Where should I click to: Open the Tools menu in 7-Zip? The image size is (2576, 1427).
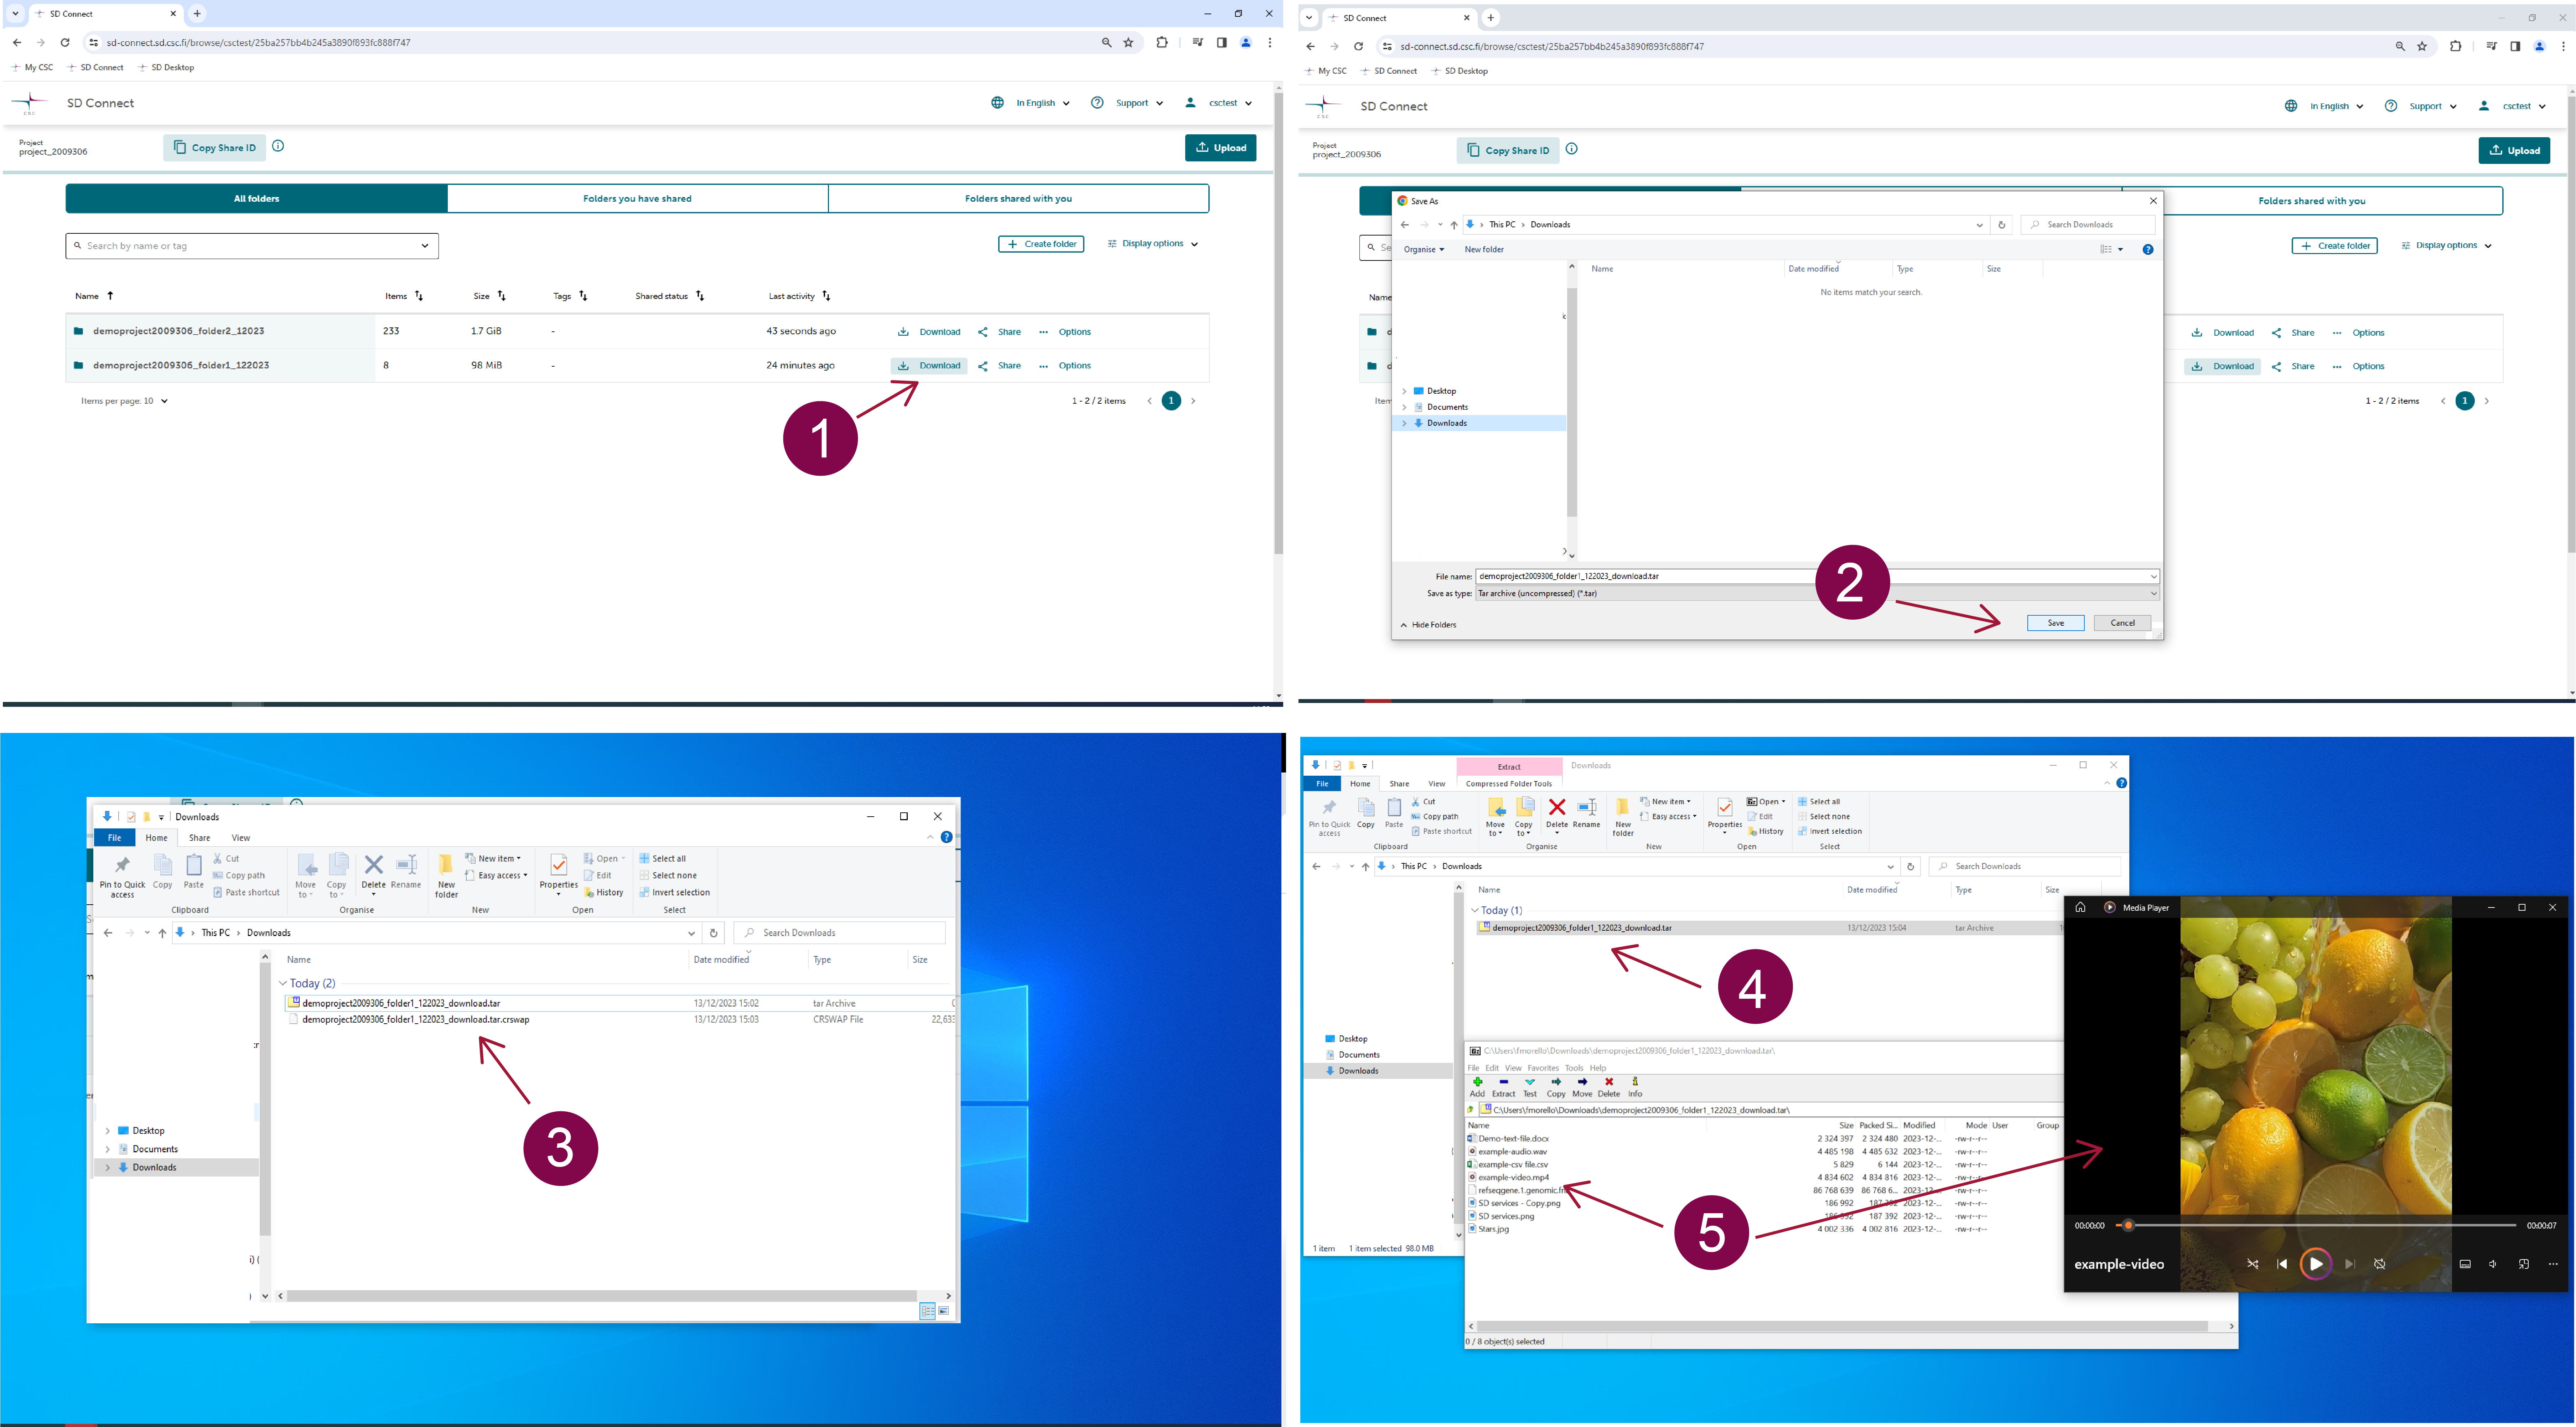pyautogui.click(x=1574, y=1068)
